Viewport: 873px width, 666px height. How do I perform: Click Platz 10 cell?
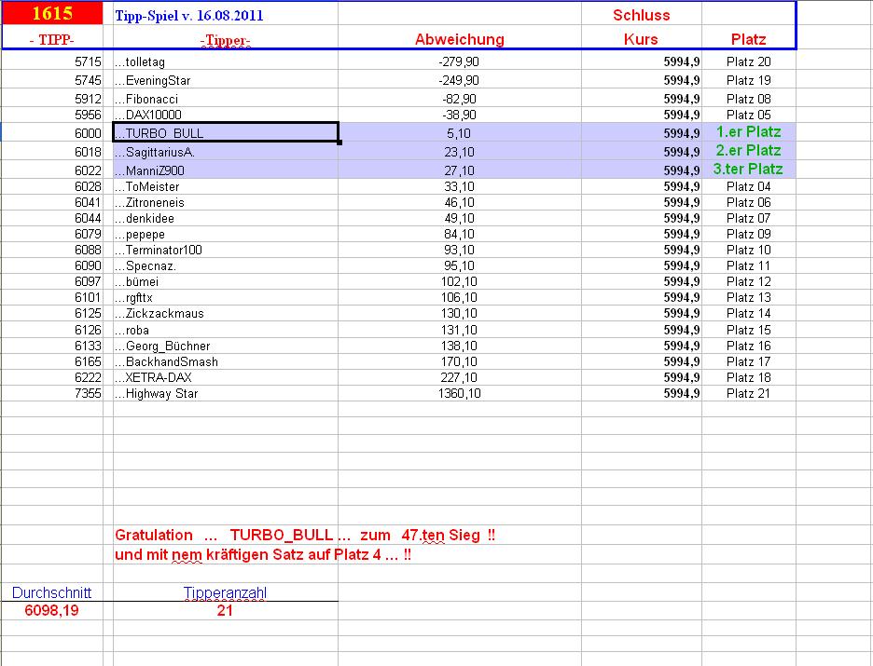(748, 251)
